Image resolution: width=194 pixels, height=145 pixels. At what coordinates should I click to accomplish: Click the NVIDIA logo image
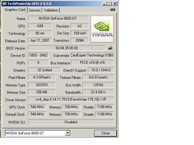click(x=102, y=29)
